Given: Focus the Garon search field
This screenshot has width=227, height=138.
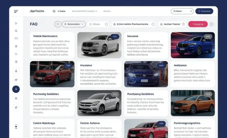Looking at the screenshot, I should [x=182, y=11].
